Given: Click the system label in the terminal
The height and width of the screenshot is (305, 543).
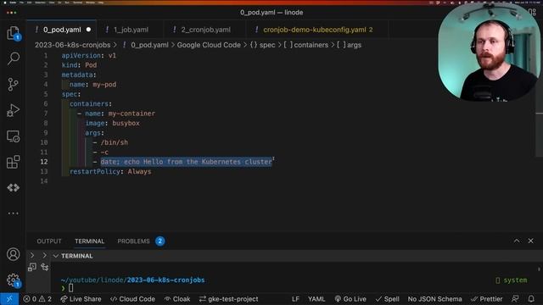Looking at the screenshot, I should (515, 280).
